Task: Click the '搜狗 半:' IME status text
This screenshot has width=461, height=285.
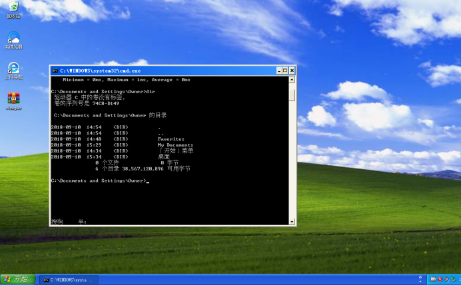Action: point(69,222)
